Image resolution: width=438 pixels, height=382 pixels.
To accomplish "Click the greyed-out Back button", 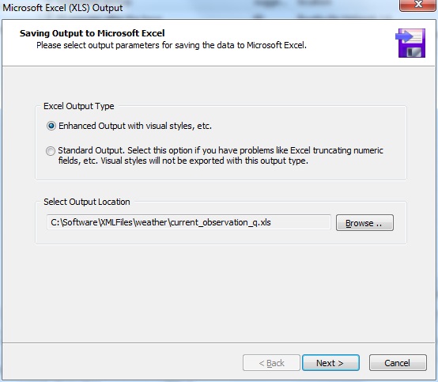I will click(x=271, y=363).
